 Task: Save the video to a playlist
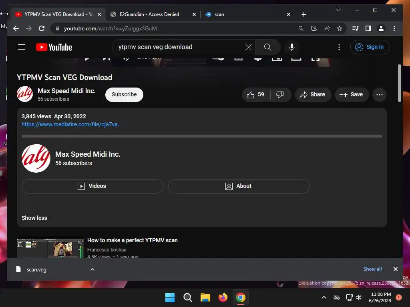pyautogui.click(x=352, y=94)
